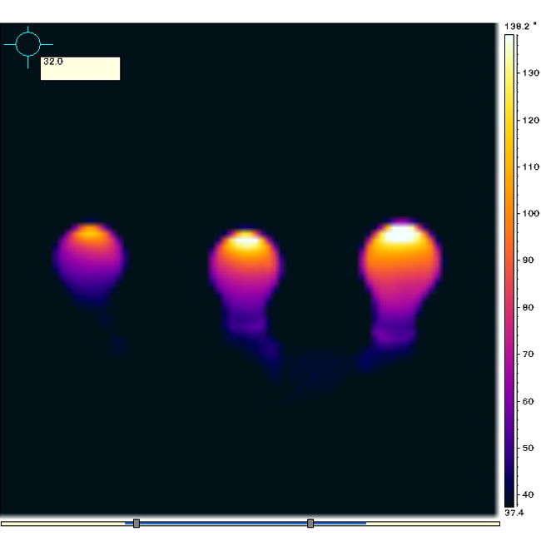The image size is (541, 541).
Task: Click the cyan crosshair spot meter
Action: pyautogui.click(x=28, y=44)
